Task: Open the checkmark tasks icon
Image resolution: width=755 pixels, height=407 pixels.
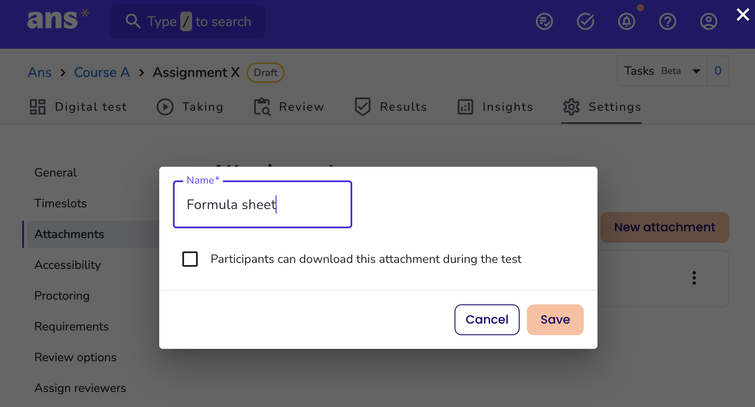Action: point(586,21)
